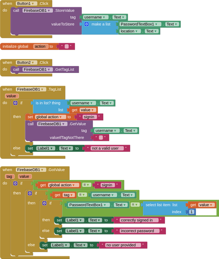Click the 'action' variable name in initialize global
219x259 pixels.
coord(40,46)
